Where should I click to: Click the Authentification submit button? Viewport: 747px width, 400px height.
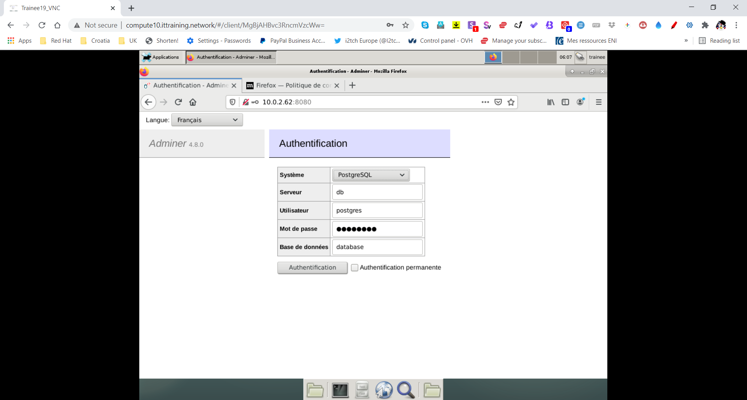(312, 268)
